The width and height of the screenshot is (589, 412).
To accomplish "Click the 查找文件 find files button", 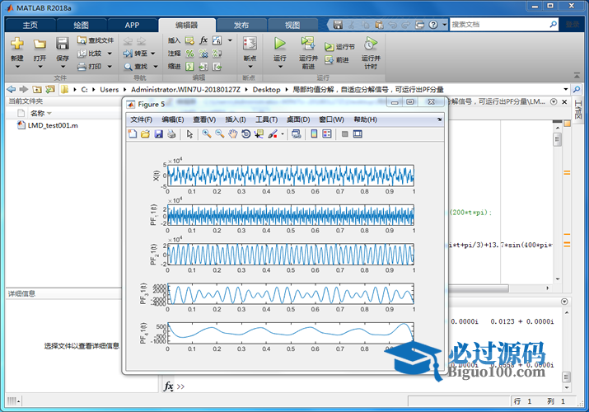I will (96, 40).
